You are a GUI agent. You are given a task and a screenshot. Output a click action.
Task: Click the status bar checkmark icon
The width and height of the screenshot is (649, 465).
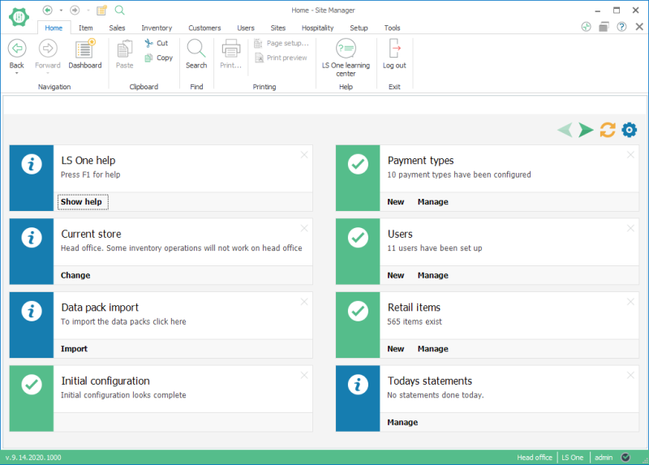(625, 458)
